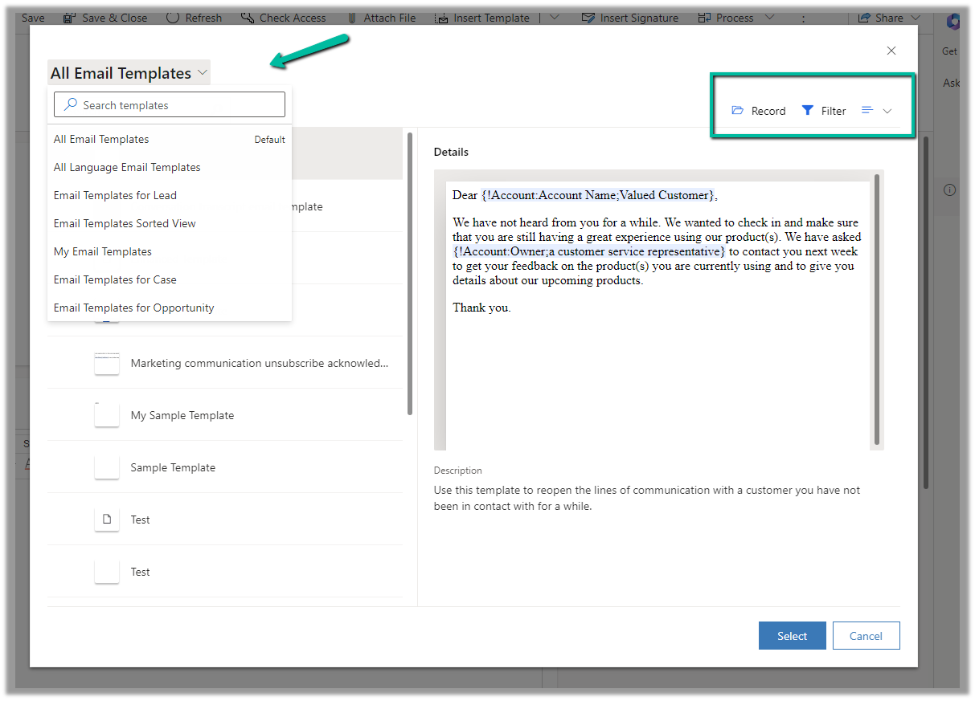Screen dimensions: 975x701
Task: Click the My Sample Template thumbnail
Action: [x=107, y=415]
